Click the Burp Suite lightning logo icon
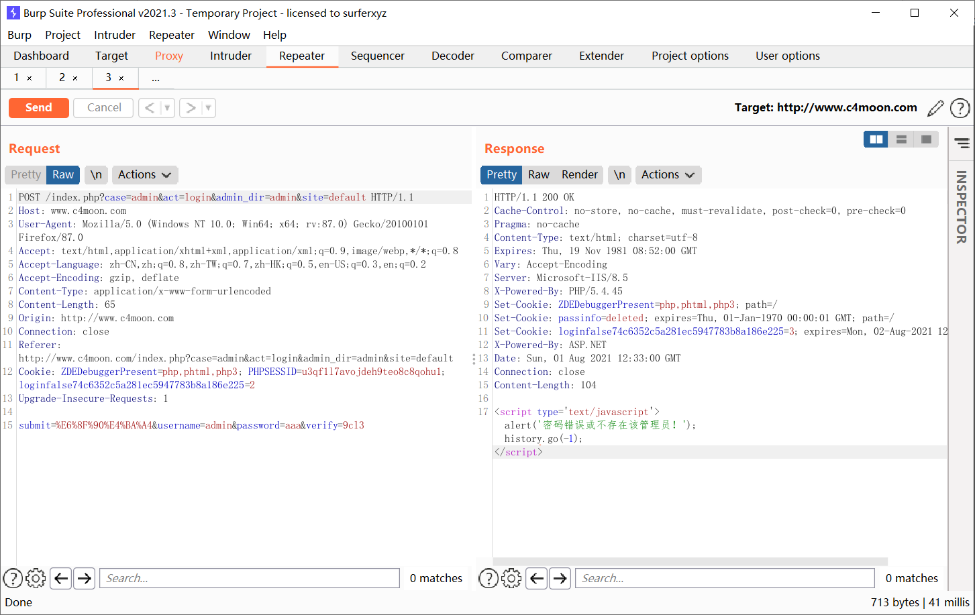Screen dimensions: 975x615 tap(12, 13)
